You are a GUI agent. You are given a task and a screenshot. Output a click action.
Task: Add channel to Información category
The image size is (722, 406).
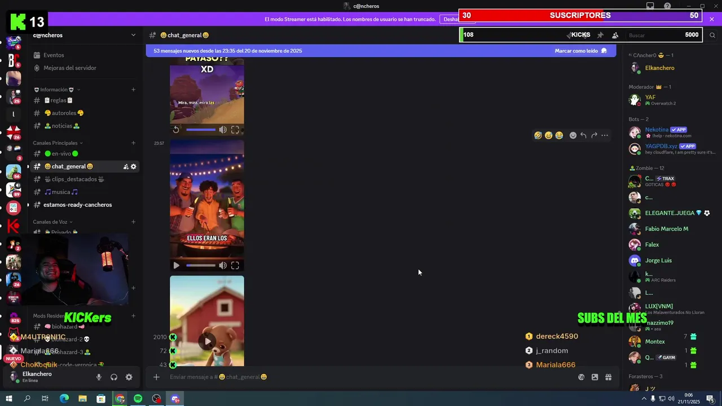(x=133, y=90)
